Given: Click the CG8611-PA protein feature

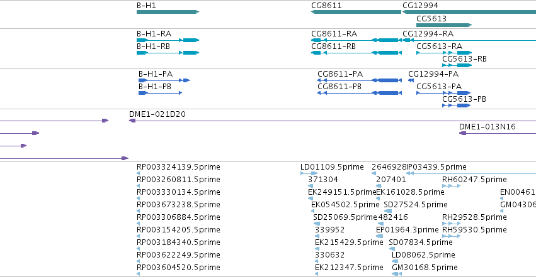Looking at the screenshot, I should pos(360,80).
